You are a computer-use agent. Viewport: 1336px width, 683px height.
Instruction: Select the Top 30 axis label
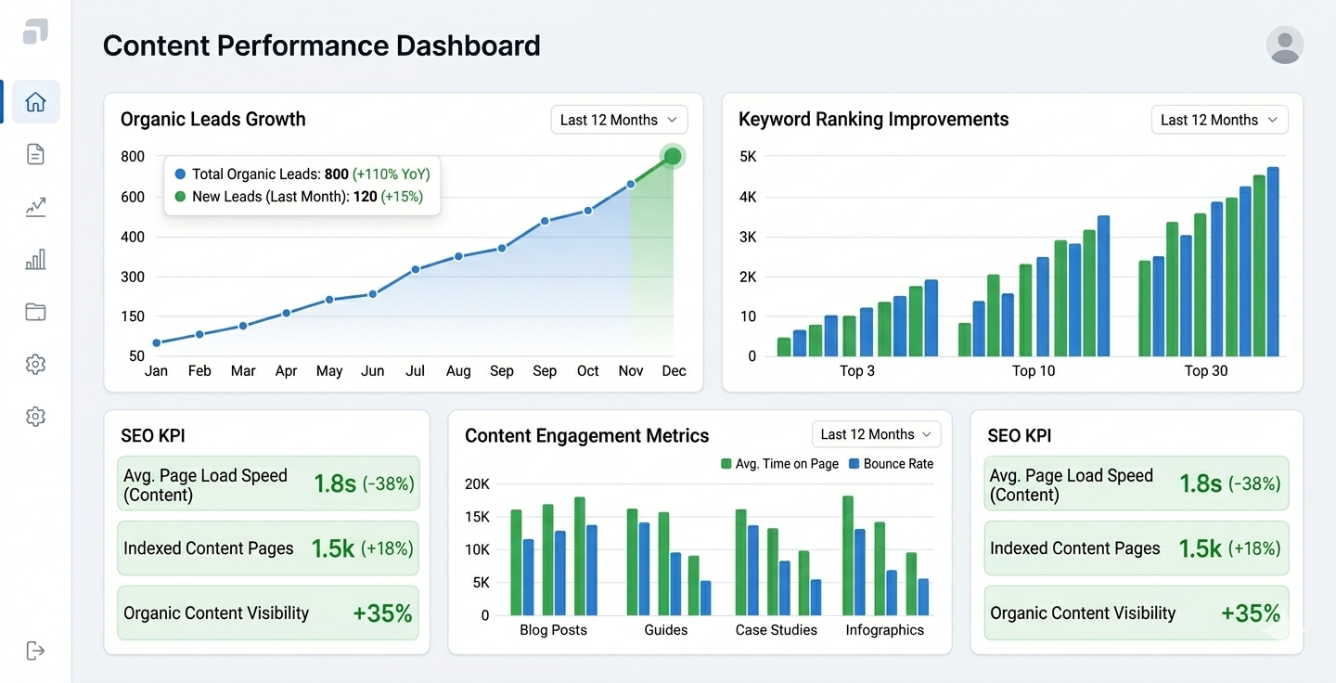pyautogui.click(x=1205, y=371)
